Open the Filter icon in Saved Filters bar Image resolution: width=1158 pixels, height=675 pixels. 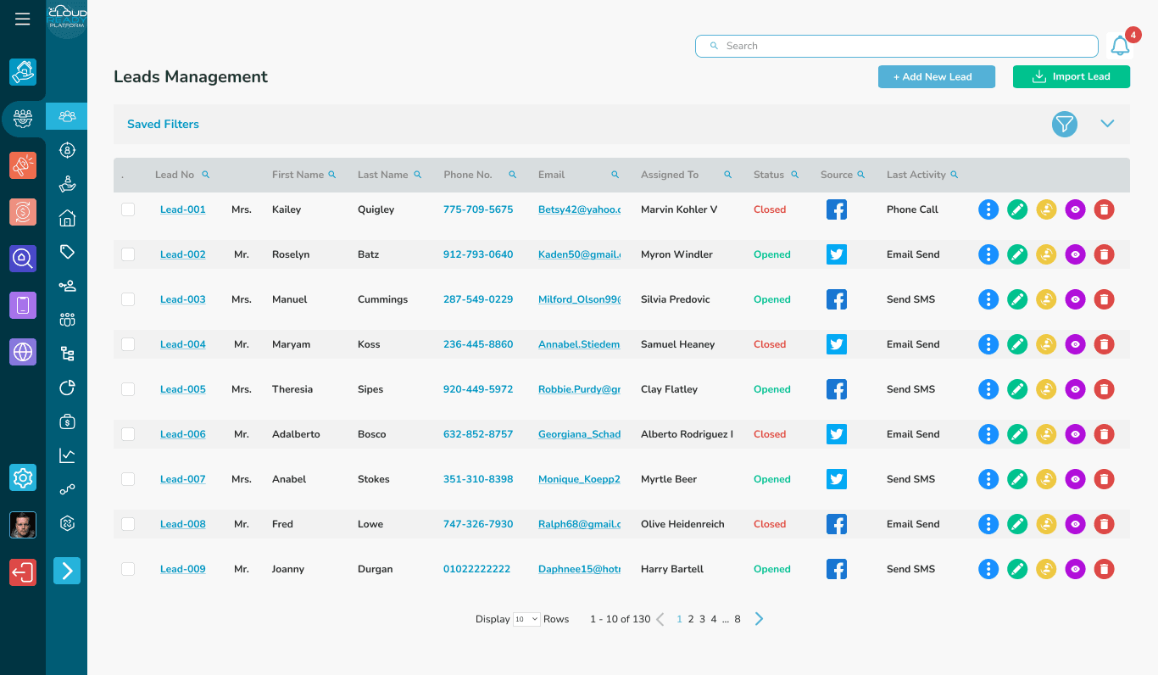tap(1064, 124)
